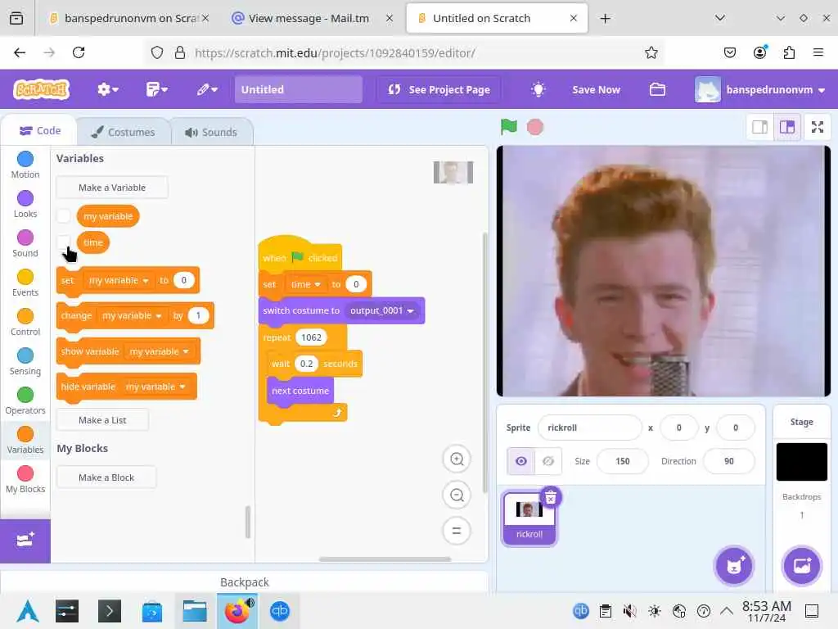Viewport: 838px width, 629px height.
Task: Click Make a Block
Action: tap(106, 477)
